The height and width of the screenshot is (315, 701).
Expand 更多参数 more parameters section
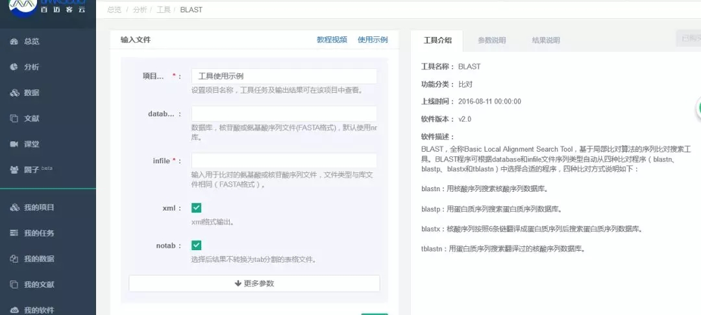pos(254,284)
